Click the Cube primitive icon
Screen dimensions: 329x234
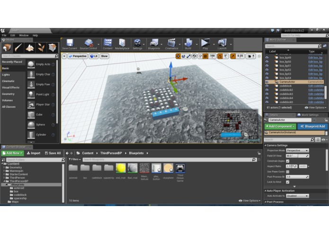(31, 115)
